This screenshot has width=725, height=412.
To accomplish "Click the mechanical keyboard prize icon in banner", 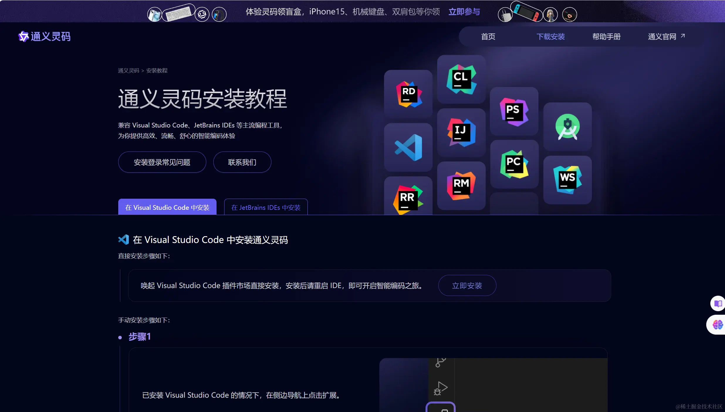I will pyautogui.click(x=178, y=13).
